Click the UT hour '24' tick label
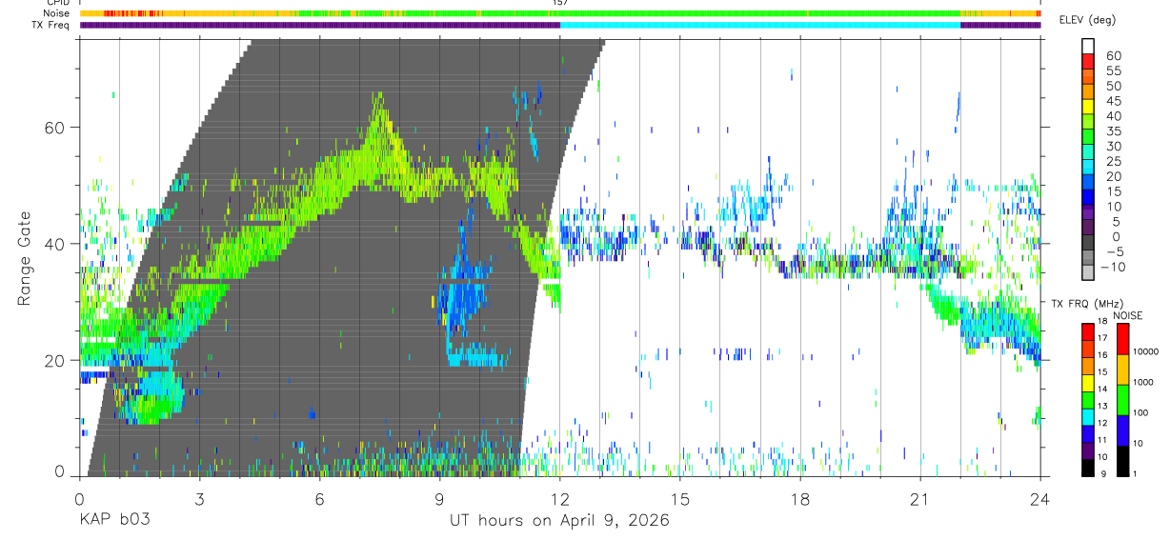Image resolution: width=1170 pixels, height=540 pixels. coord(1040,498)
